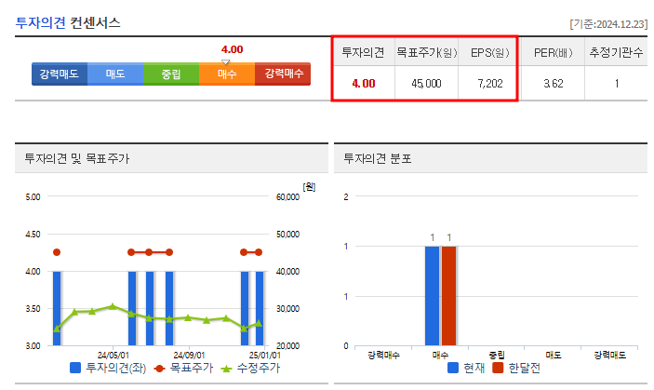654x390 pixels.
Task: Click the 중립 category label on distribution chart
Action: click(x=497, y=355)
